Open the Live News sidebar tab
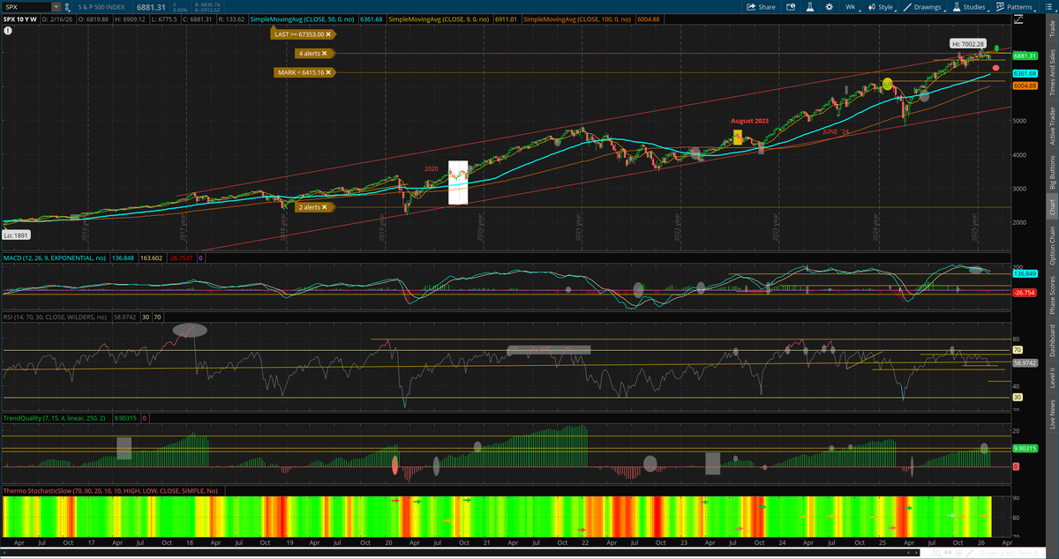Screen dimensions: 1059x559 pyautogui.click(x=1052, y=416)
